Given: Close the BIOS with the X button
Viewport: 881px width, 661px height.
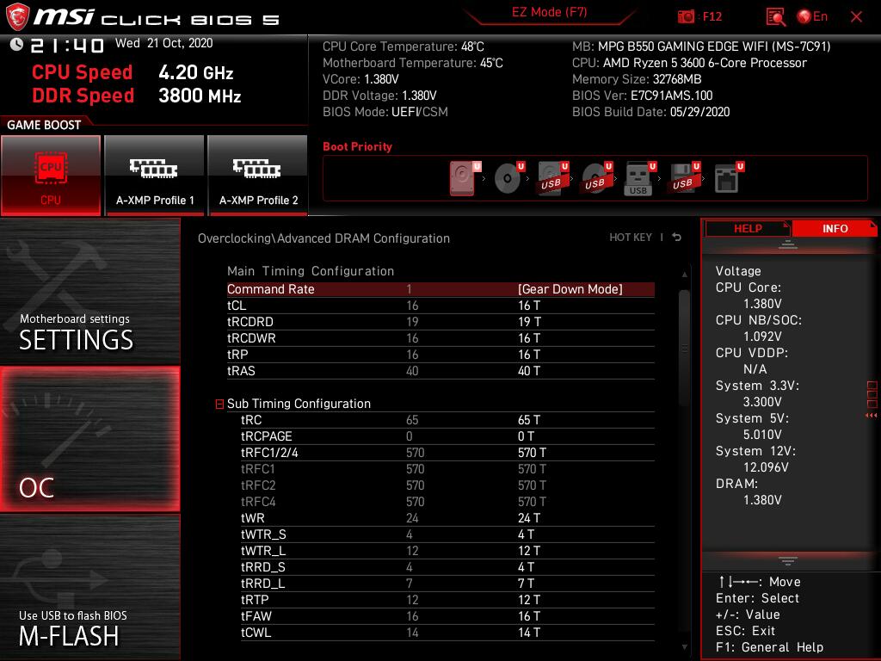Looking at the screenshot, I should (x=856, y=17).
